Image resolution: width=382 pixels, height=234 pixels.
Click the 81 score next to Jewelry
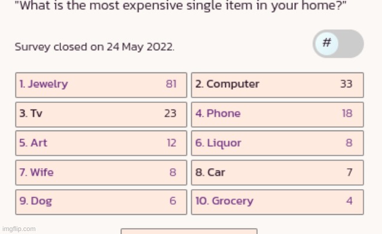pos(171,84)
